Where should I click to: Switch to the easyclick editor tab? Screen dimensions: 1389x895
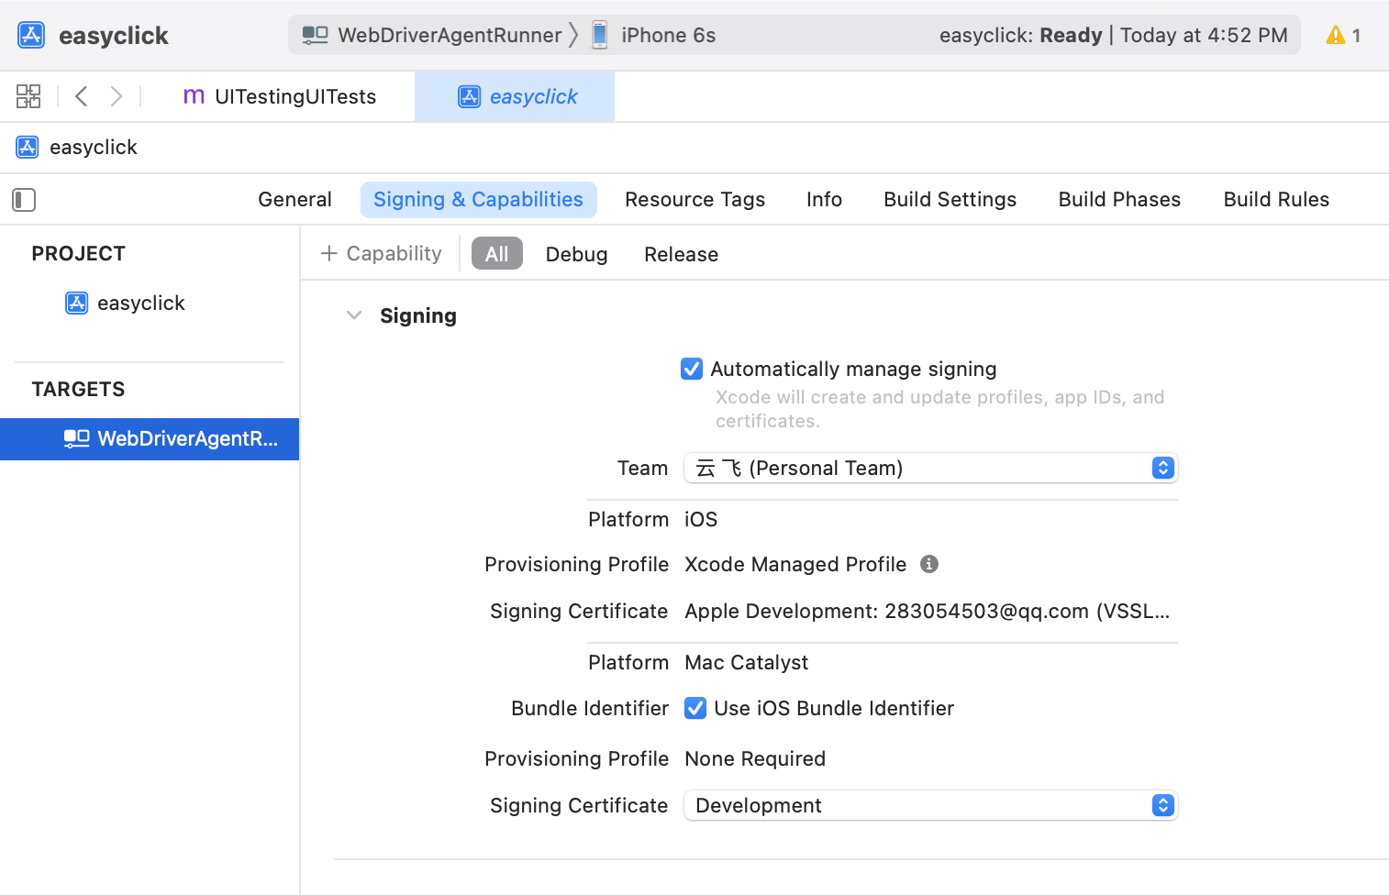click(515, 96)
